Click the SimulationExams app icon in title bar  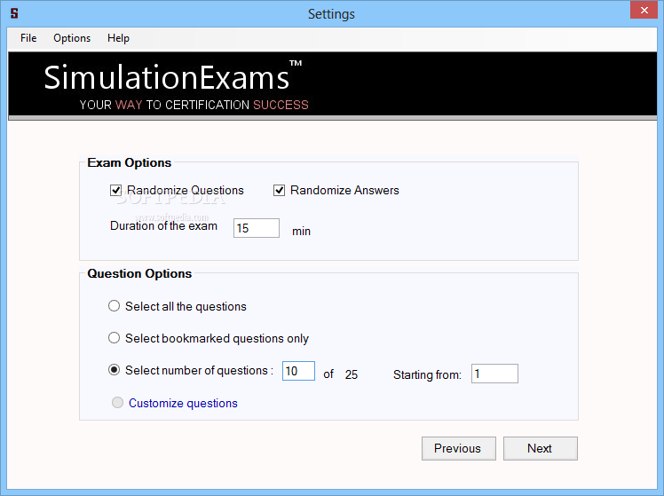(14, 13)
